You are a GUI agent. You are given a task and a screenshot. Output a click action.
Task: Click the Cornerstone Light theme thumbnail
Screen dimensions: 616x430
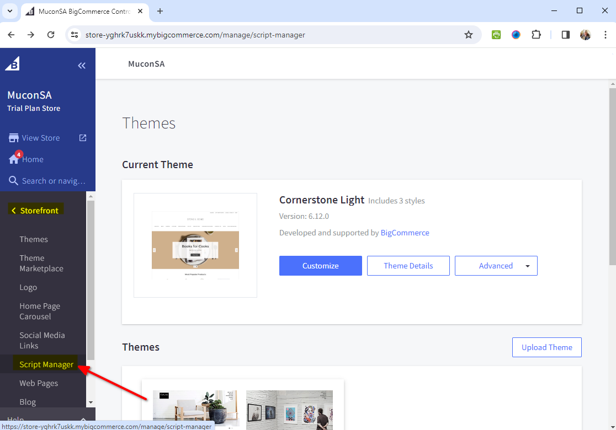(x=195, y=245)
